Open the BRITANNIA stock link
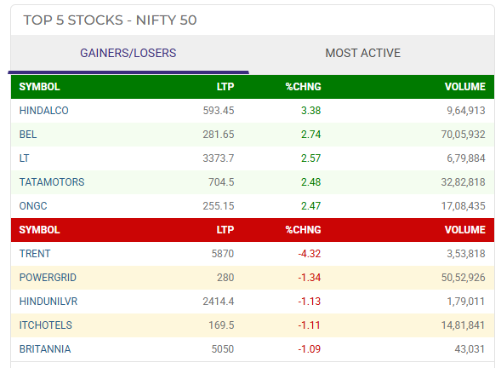 coord(45,349)
